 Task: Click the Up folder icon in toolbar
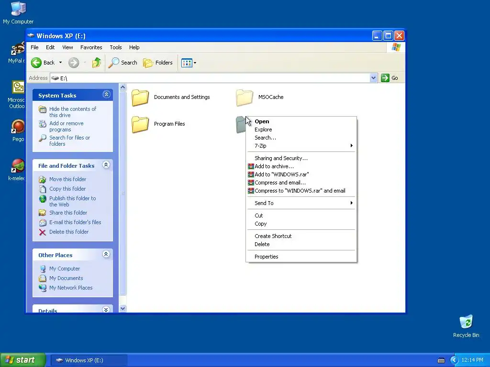pyautogui.click(x=97, y=63)
